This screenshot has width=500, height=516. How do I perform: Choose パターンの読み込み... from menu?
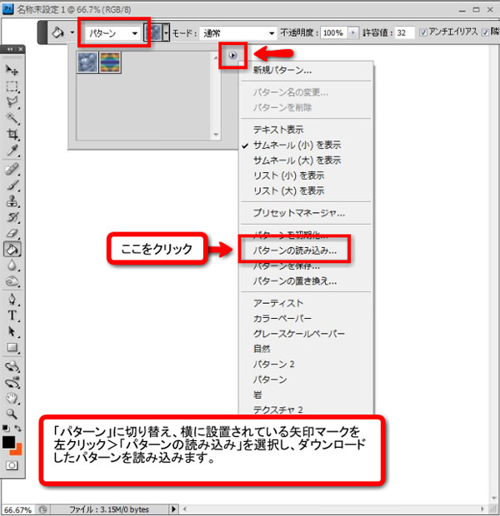click(x=294, y=250)
